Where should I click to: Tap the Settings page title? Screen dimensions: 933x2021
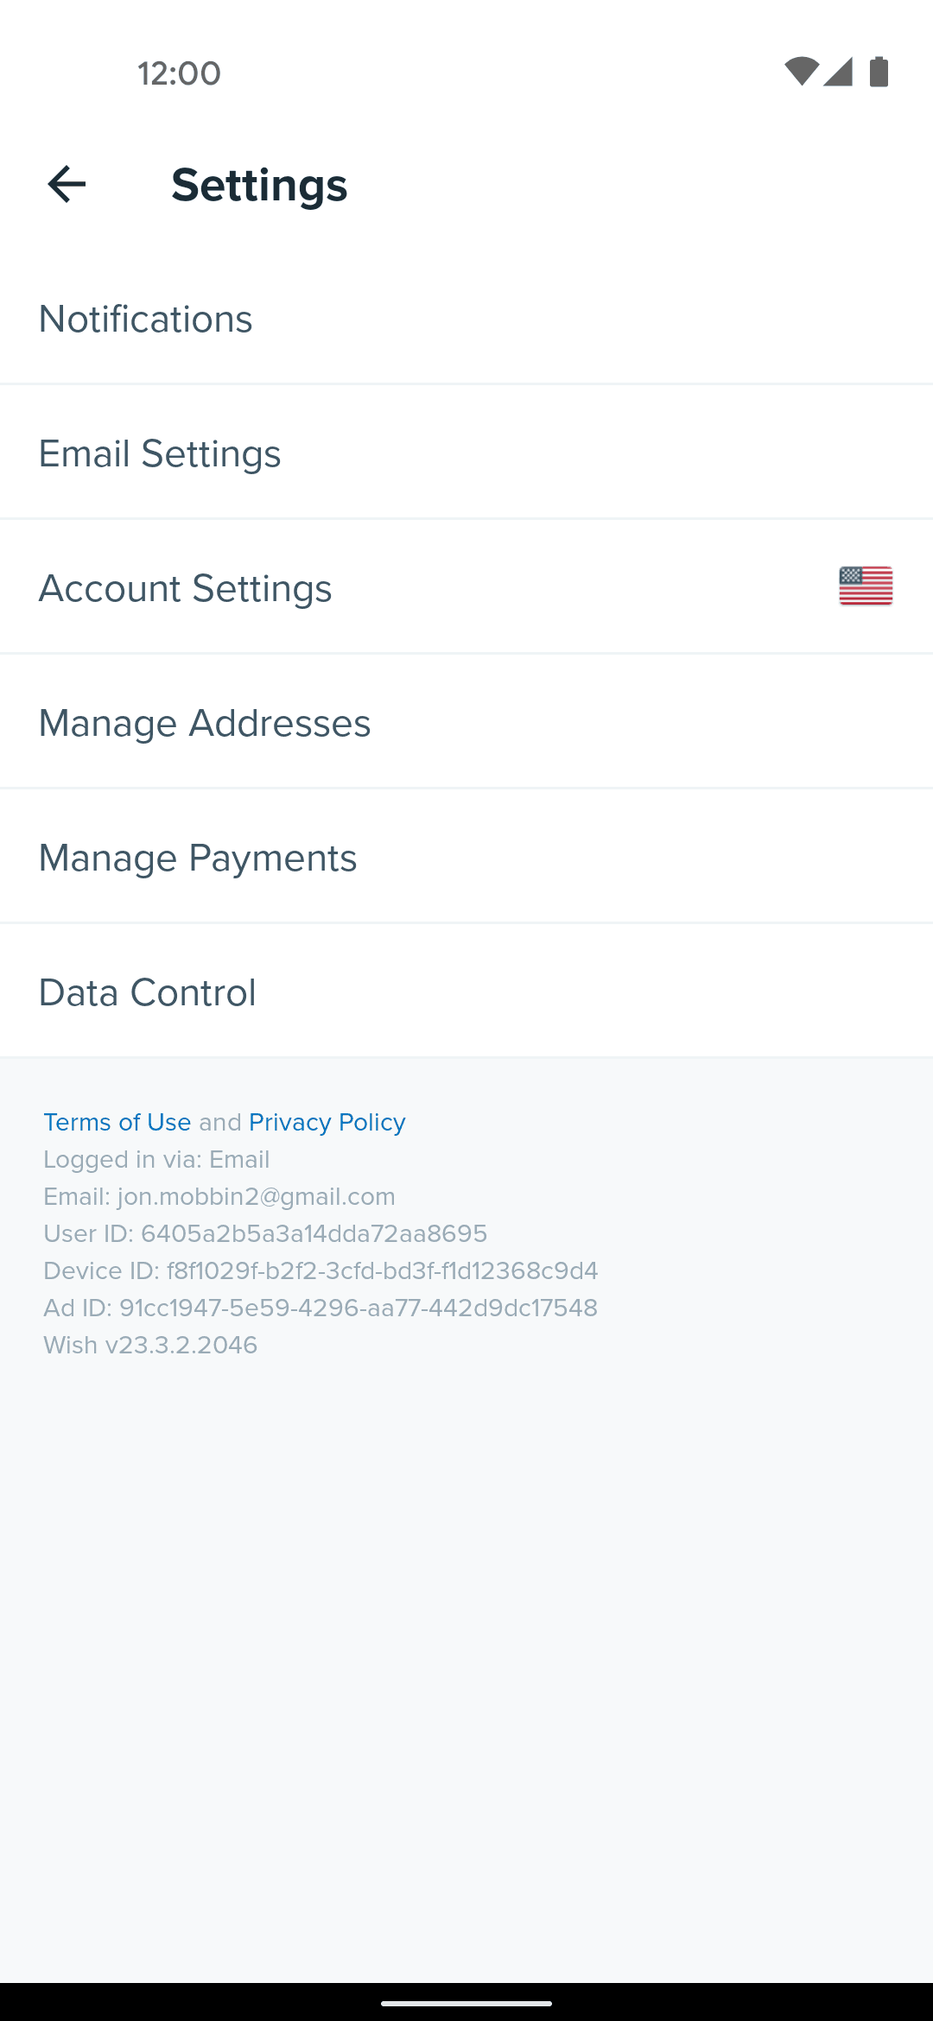(x=259, y=185)
